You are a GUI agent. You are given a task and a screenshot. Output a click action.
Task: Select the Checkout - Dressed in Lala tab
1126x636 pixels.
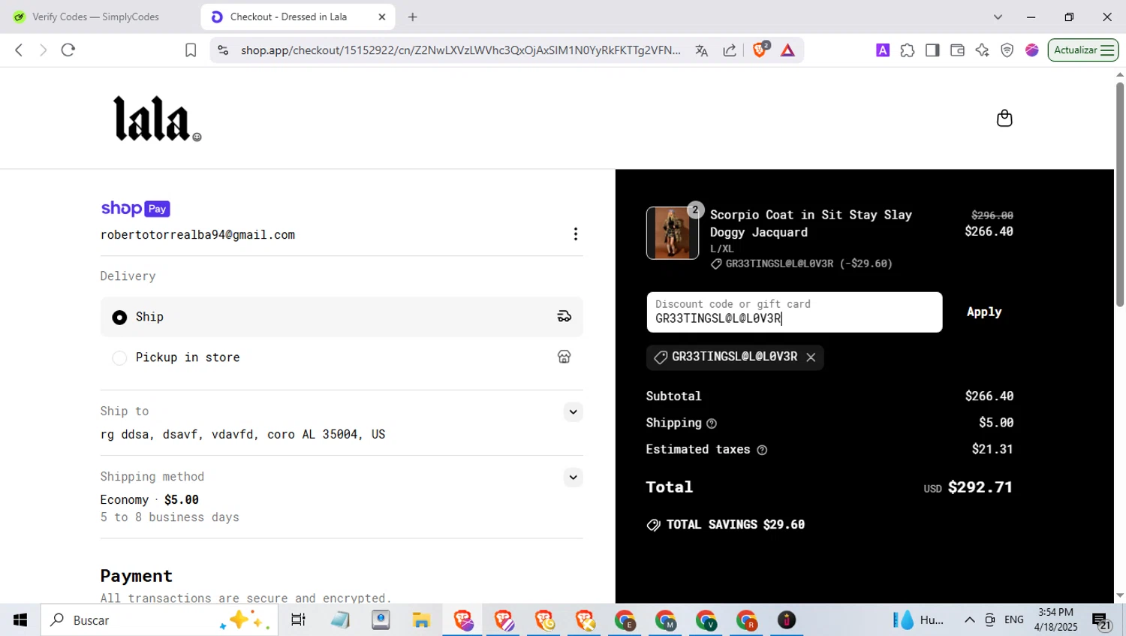click(x=298, y=17)
